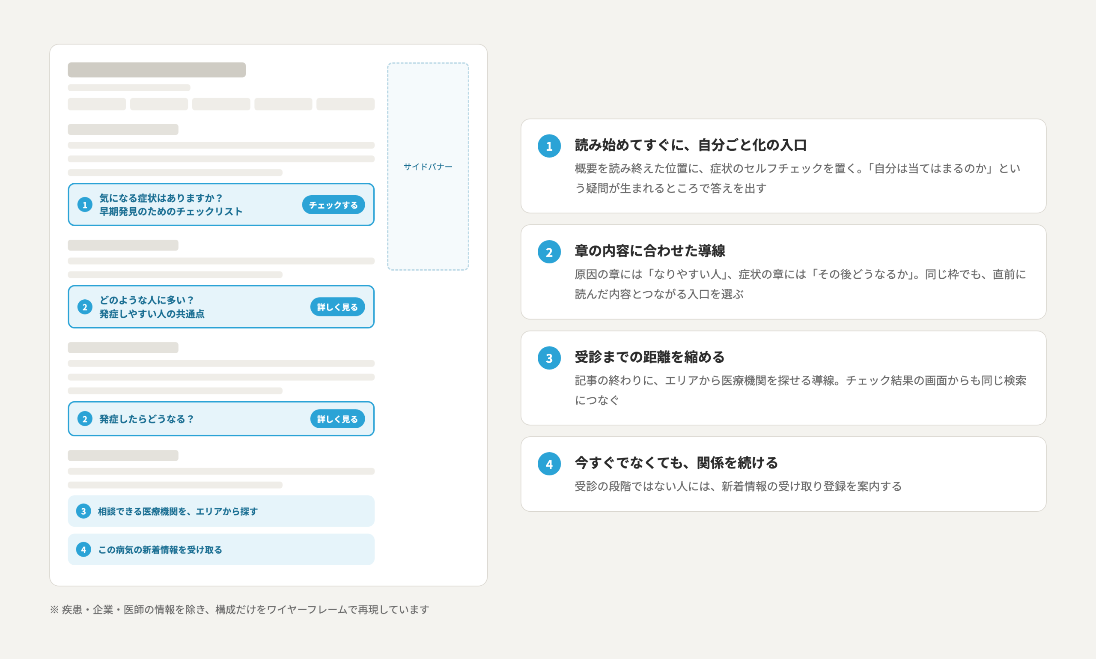Click the チェックする button
The height and width of the screenshot is (659, 1096).
pos(334,205)
